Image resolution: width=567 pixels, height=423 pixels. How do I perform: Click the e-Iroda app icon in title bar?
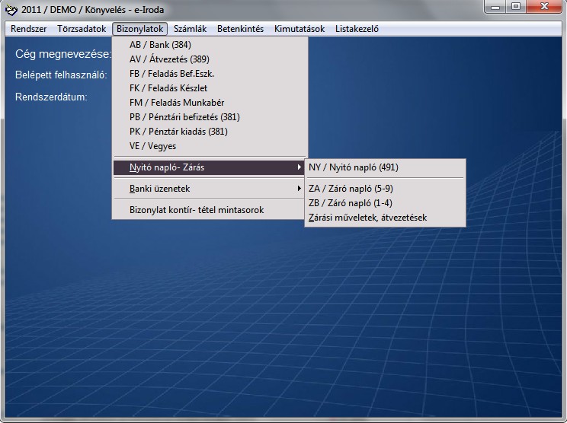(11, 10)
